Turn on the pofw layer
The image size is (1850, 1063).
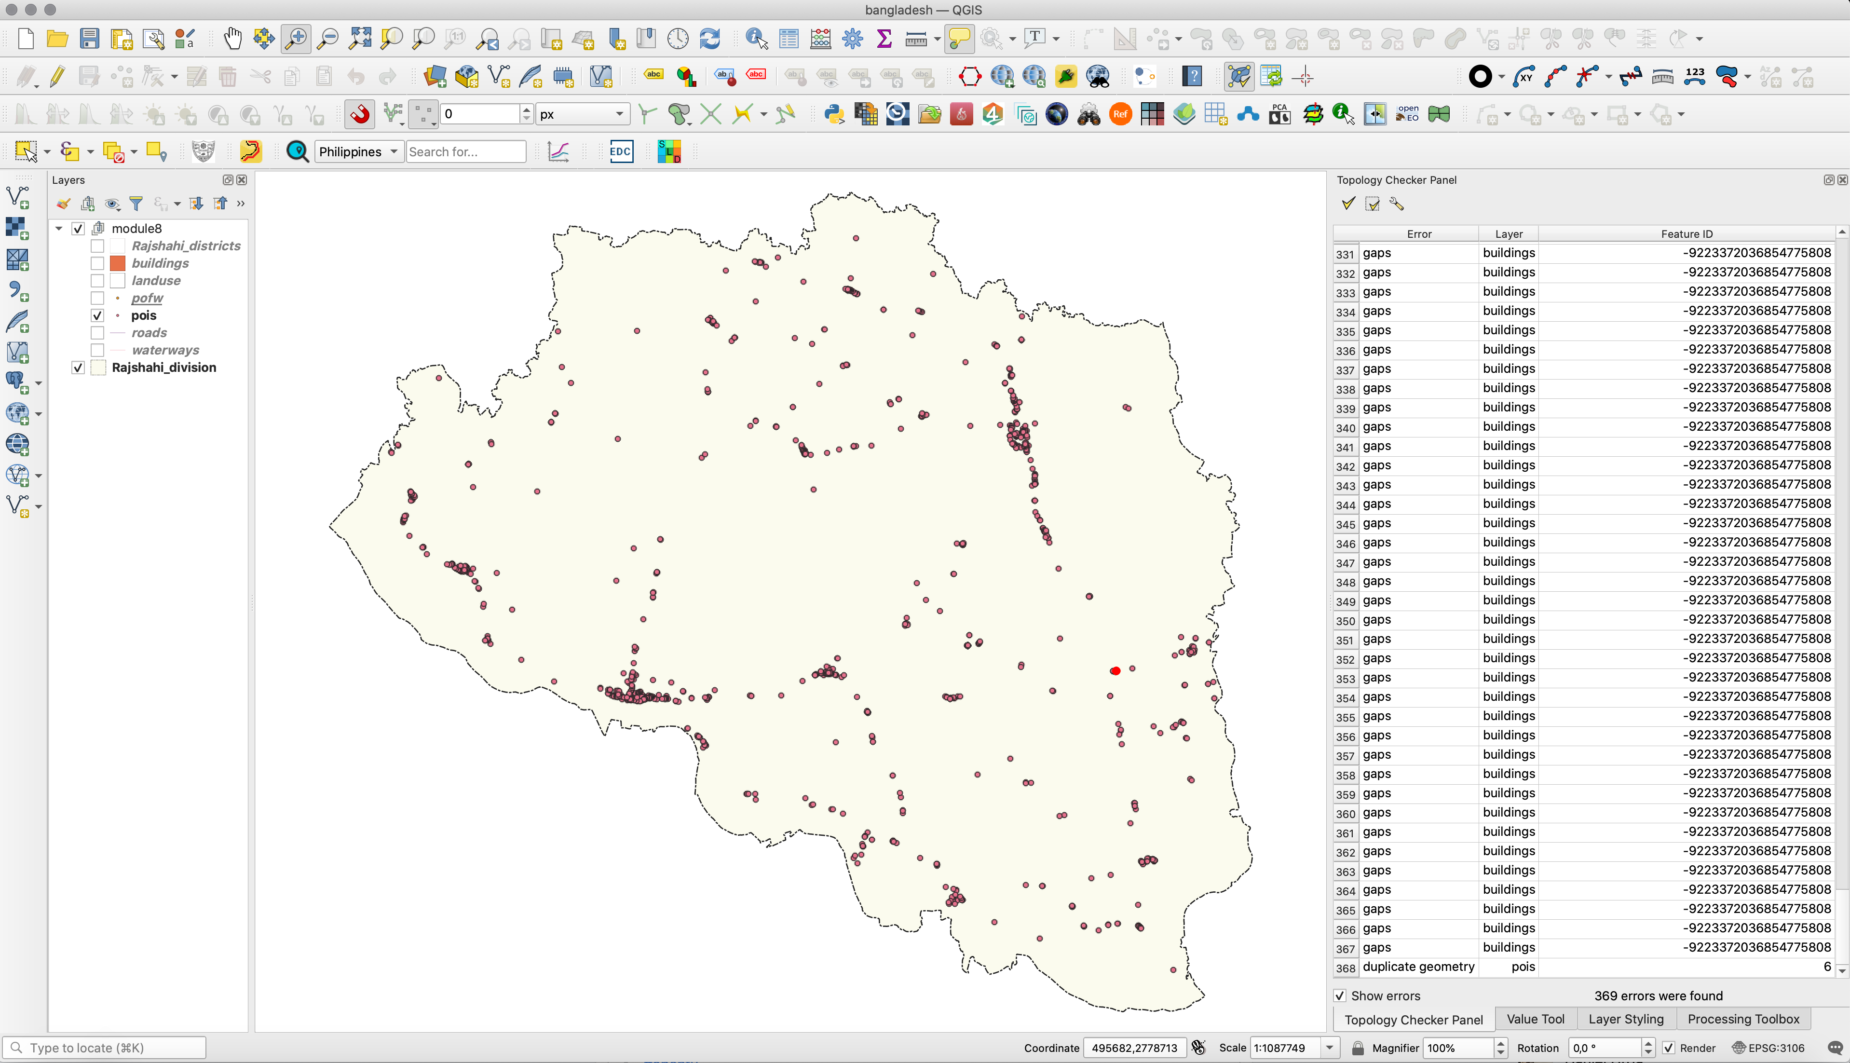[97, 298]
